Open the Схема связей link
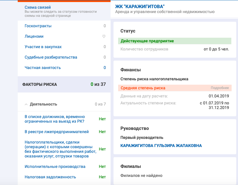This screenshot has width=238, height=185. [38, 7]
